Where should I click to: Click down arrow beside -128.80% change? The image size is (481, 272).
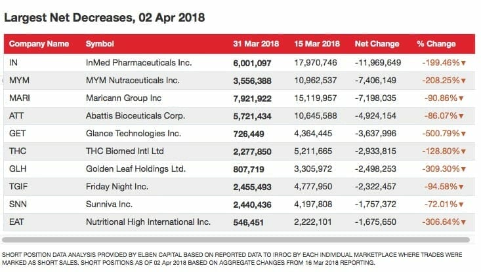463,151
